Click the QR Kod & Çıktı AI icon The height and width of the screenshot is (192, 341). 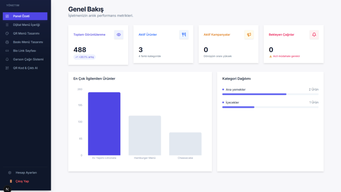point(7,68)
